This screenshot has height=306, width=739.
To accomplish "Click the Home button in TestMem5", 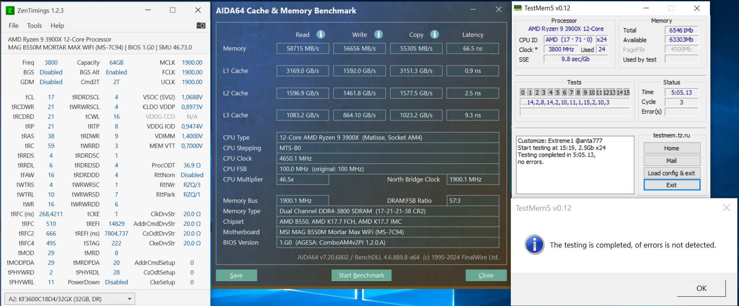I will coord(672,148).
